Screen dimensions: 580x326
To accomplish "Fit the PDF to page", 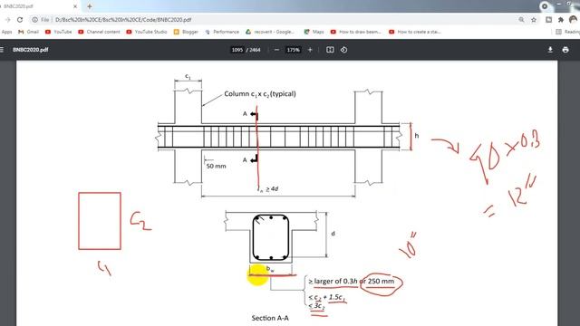I will (x=330, y=50).
